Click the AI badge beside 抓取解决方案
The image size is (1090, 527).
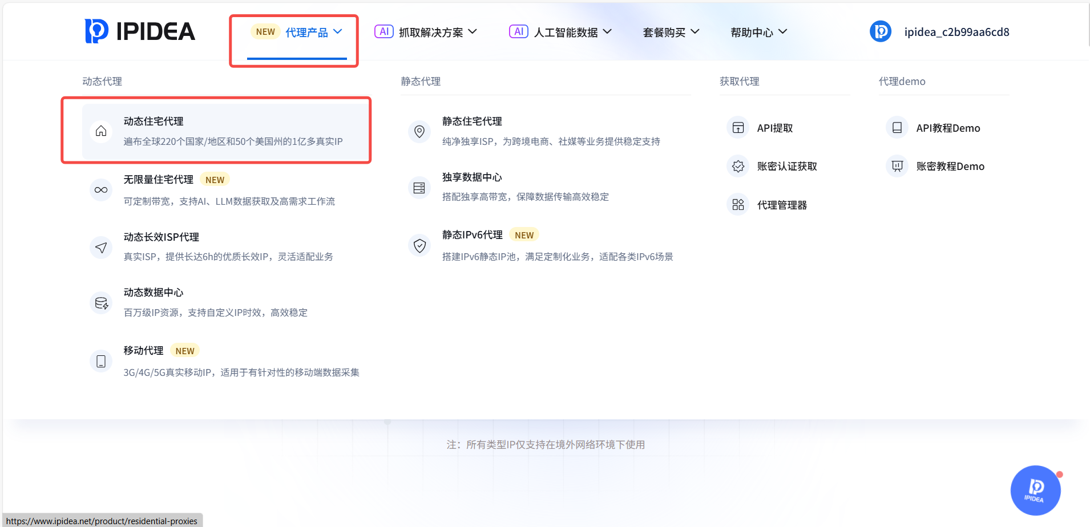[384, 31]
